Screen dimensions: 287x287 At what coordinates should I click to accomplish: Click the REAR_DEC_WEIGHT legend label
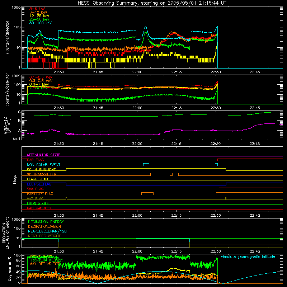[44, 236]
